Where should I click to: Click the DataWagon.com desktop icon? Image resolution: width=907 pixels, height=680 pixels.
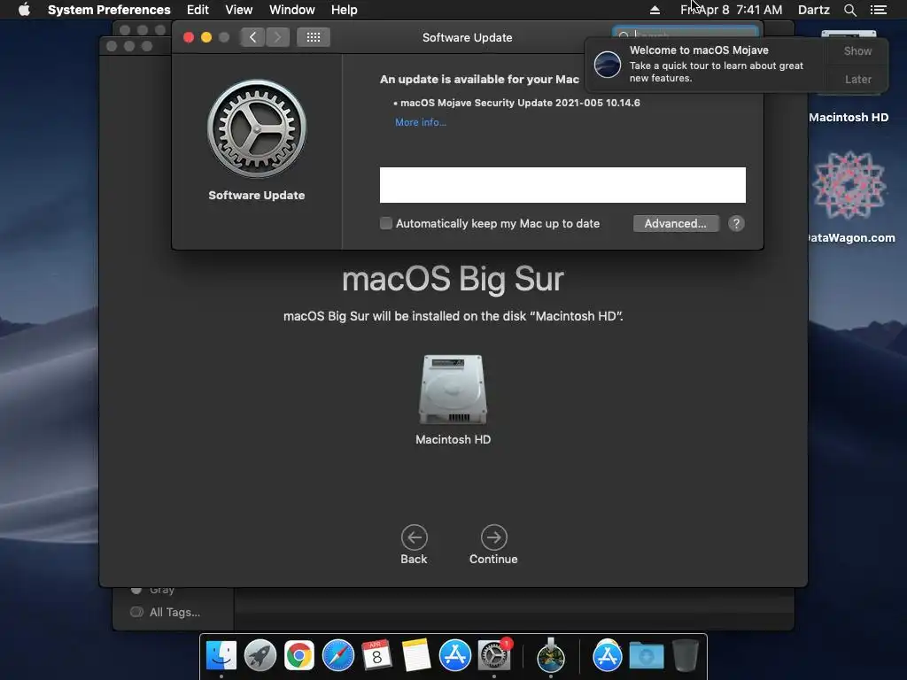pyautogui.click(x=849, y=186)
